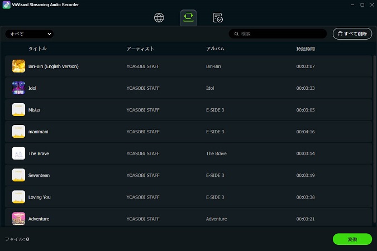Screen dimensions: 377x251
Task: Select the Loving You track title
Action: click(40, 197)
